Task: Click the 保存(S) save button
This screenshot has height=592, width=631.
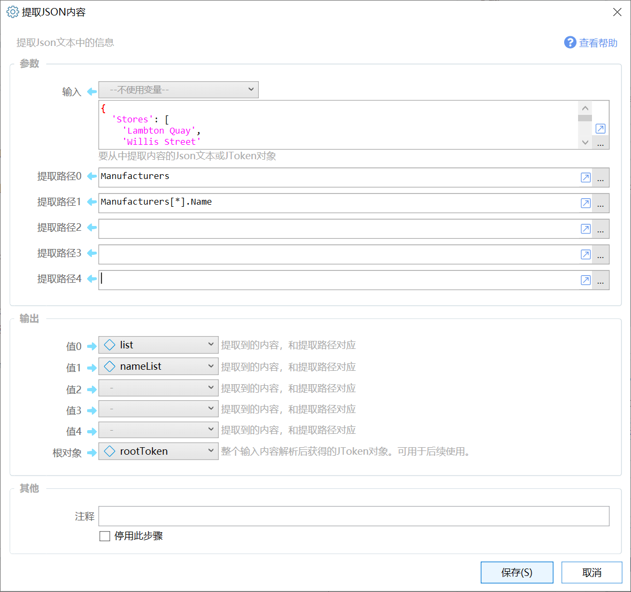Action: [x=517, y=572]
